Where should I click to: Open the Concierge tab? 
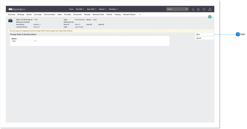(x=38, y=14)
